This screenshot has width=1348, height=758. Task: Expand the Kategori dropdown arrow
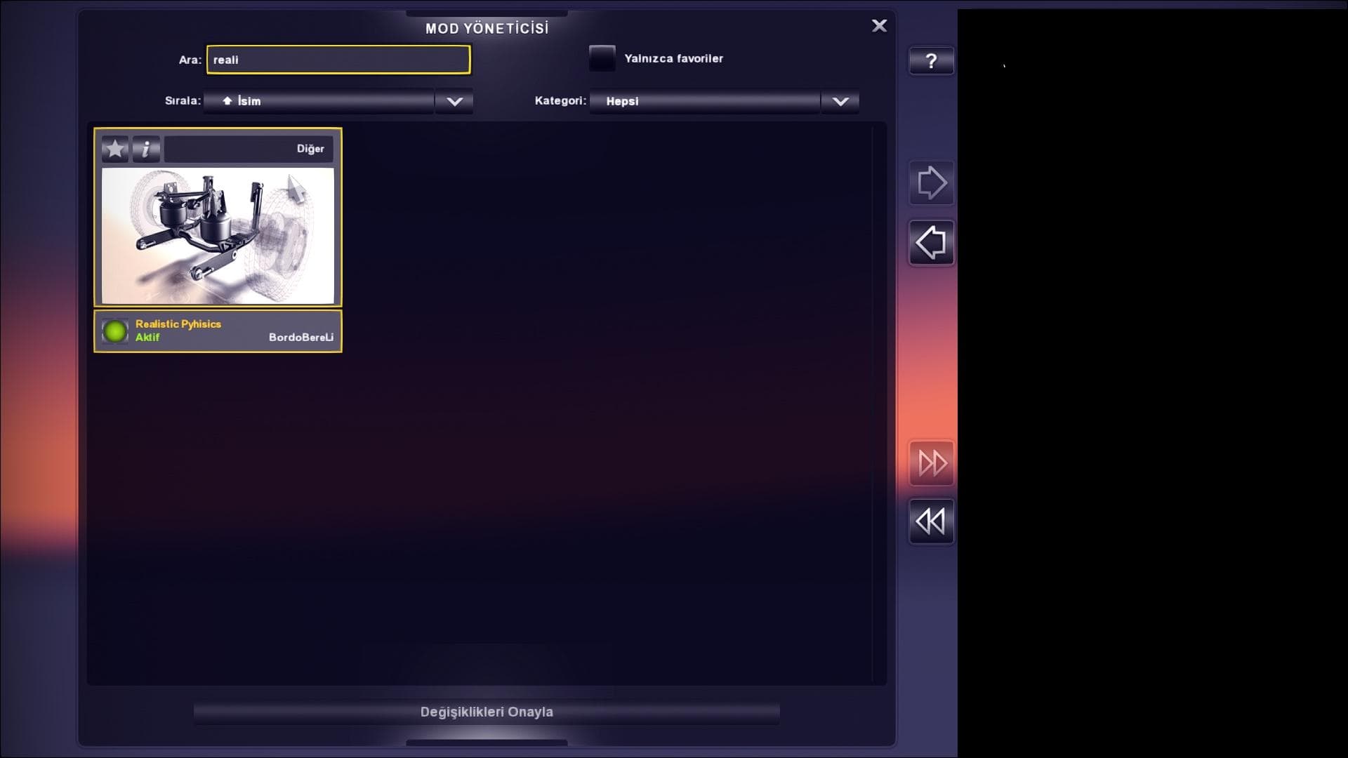[x=840, y=101]
